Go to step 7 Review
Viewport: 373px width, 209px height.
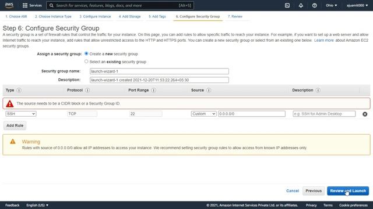pyautogui.click(x=235, y=17)
